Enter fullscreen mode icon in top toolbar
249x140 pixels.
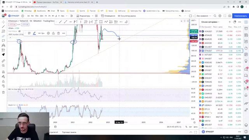(225, 16)
